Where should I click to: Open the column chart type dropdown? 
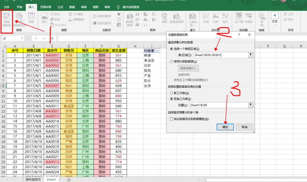tap(138, 14)
